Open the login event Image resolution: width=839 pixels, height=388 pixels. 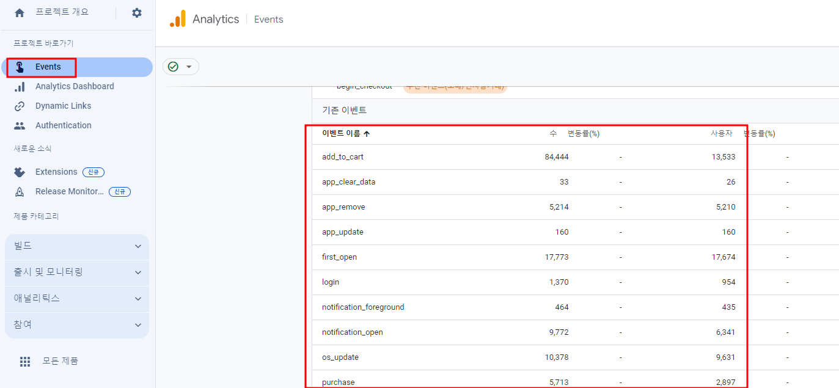click(331, 282)
